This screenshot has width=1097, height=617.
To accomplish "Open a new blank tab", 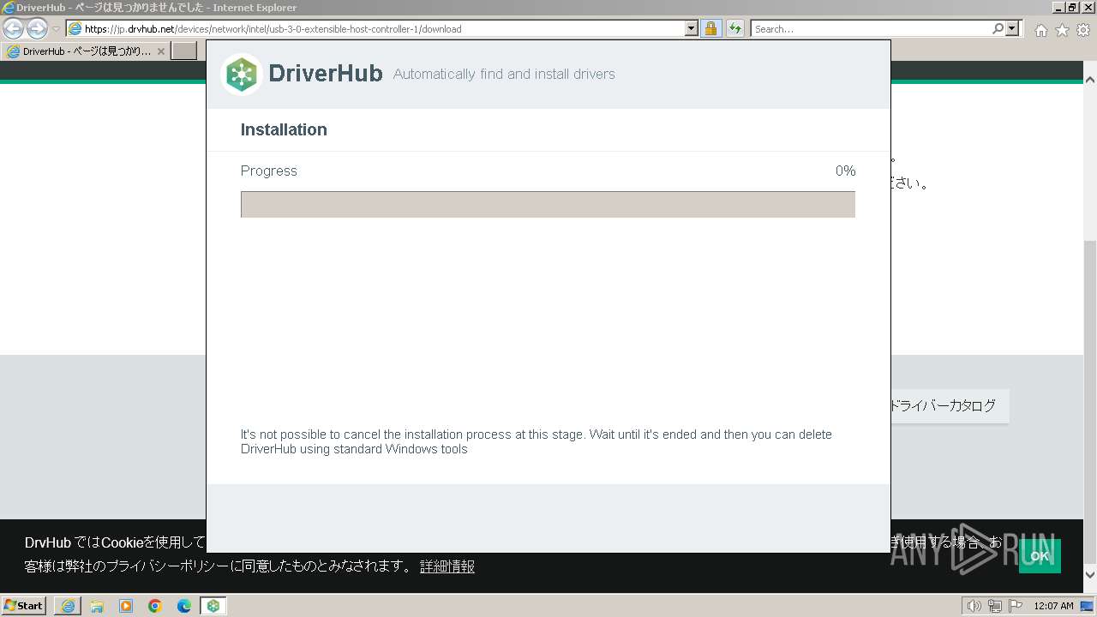I will tap(184, 51).
